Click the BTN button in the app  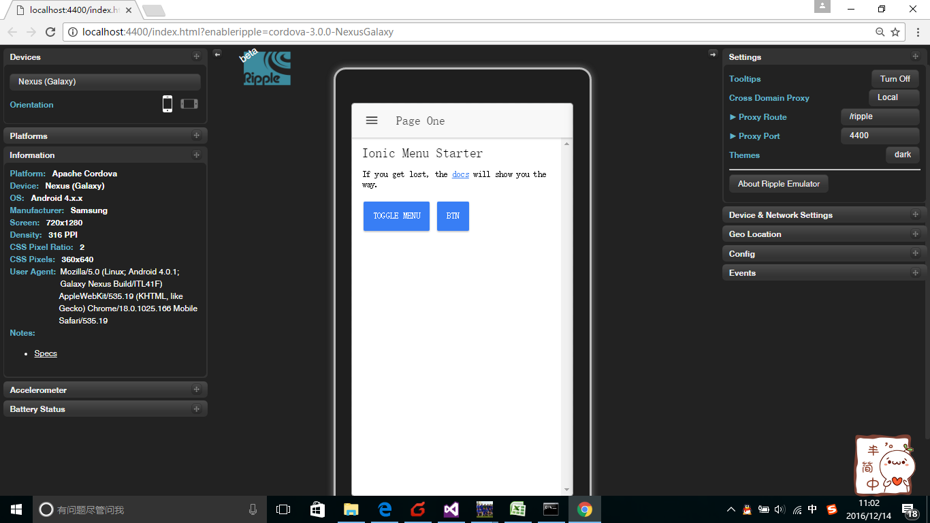[x=453, y=216]
